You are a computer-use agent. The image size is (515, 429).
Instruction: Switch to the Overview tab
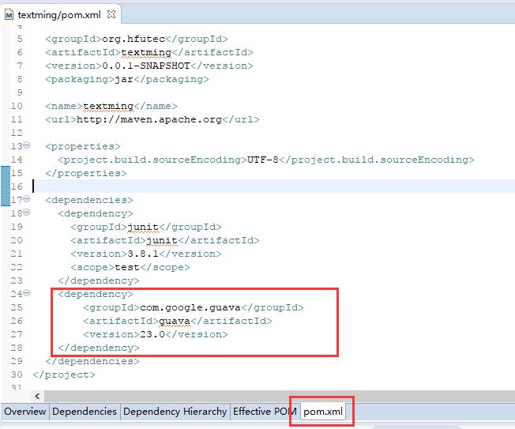click(25, 412)
